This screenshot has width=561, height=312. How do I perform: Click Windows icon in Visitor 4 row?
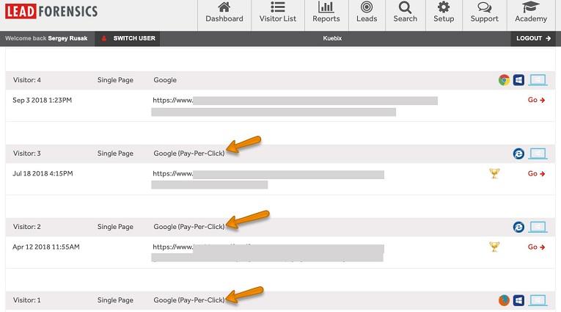click(x=518, y=80)
